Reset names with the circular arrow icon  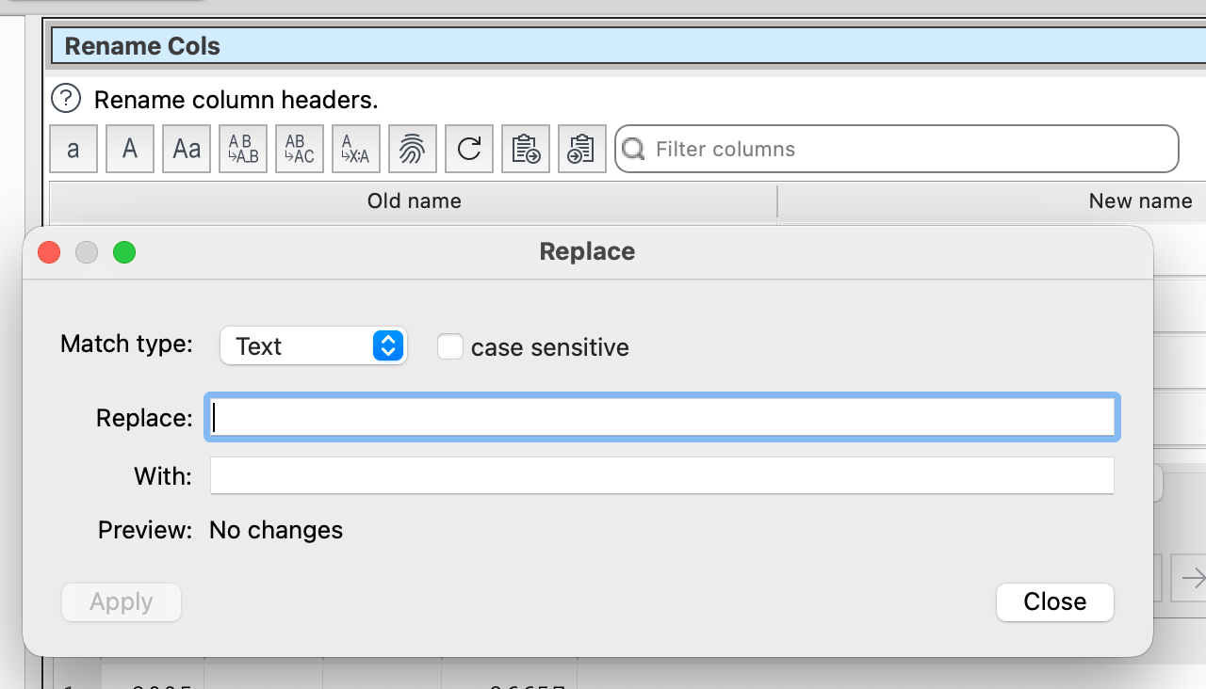pos(469,150)
